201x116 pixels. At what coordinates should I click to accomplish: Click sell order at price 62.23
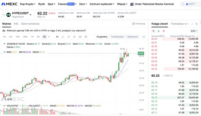pos(175,69)
